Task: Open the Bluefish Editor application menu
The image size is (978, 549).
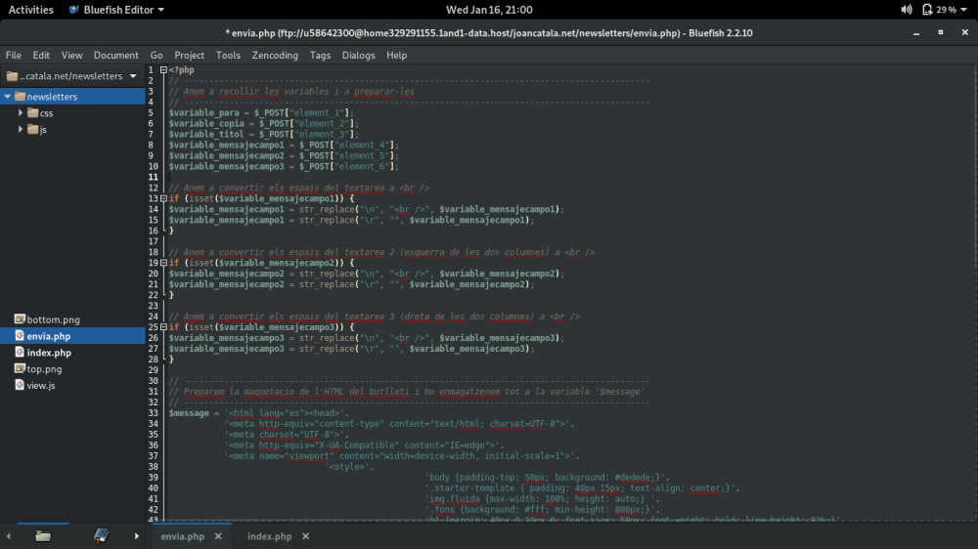Action: tap(116, 10)
